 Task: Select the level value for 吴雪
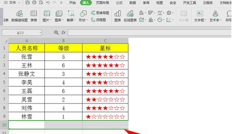(63, 100)
